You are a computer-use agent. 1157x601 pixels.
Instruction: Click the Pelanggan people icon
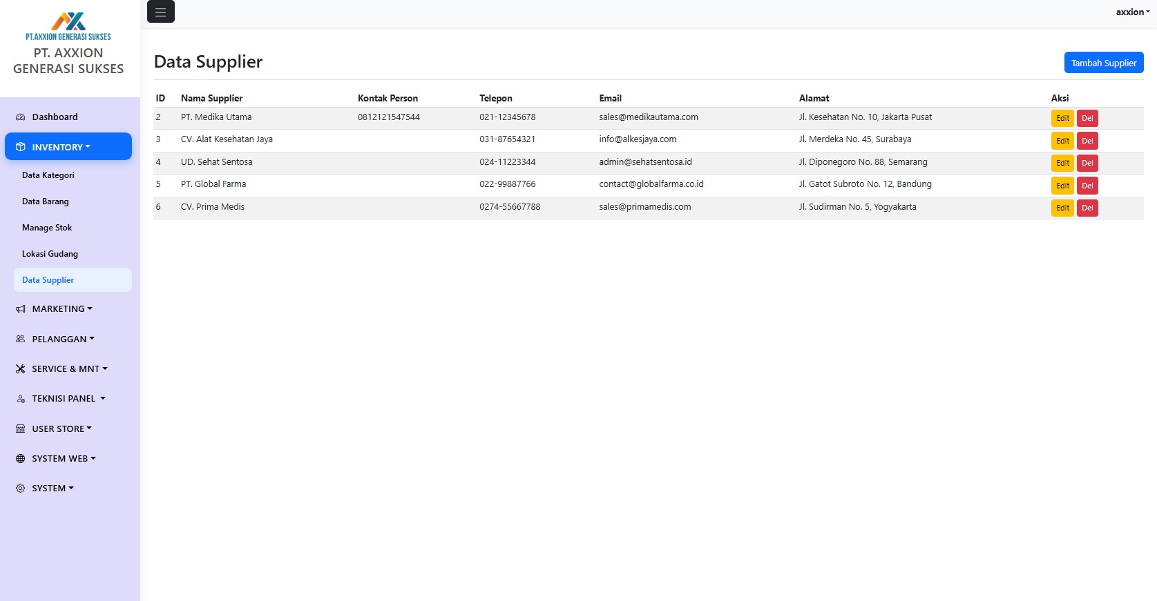click(21, 339)
